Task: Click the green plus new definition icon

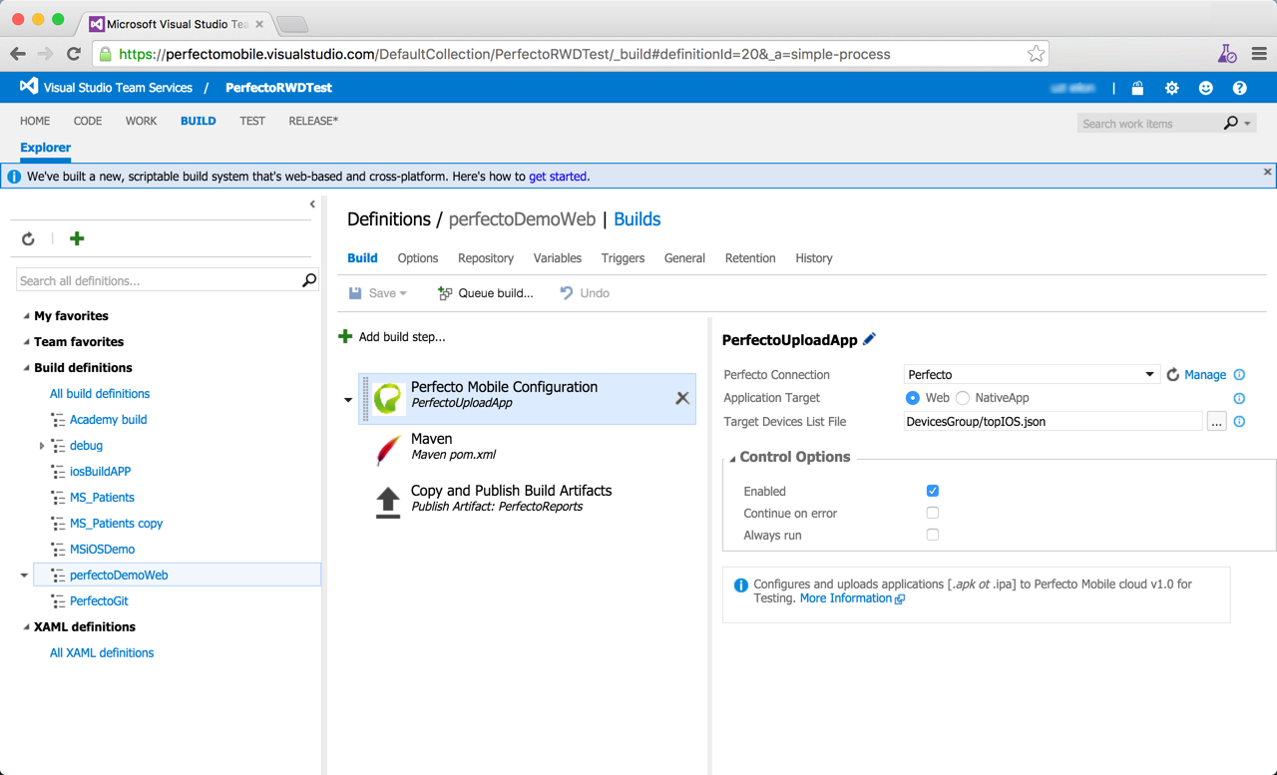Action: pyautogui.click(x=77, y=238)
